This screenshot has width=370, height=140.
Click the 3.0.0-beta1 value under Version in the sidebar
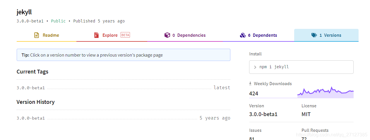pyautogui.click(x=263, y=114)
